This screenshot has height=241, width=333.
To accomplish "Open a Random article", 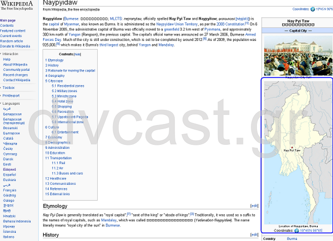I will pos(12,41).
